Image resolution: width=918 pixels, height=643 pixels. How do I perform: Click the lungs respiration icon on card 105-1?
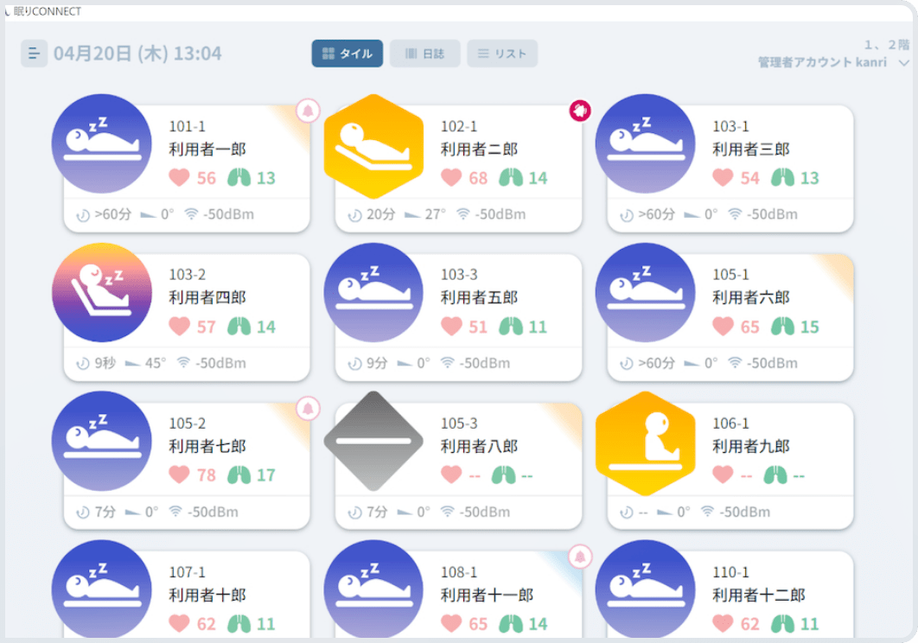(783, 327)
